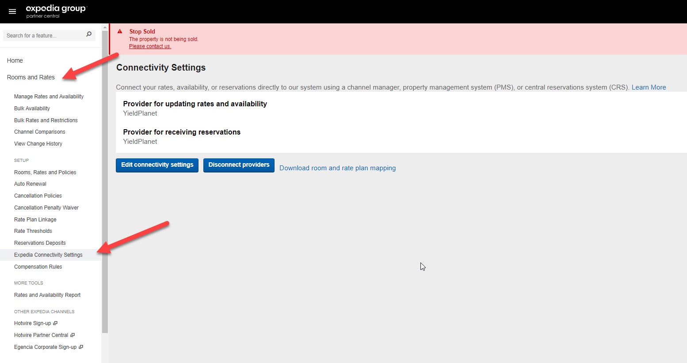Click the sidebar scrollbar up arrow
The height and width of the screenshot is (363, 687).
[105, 27]
